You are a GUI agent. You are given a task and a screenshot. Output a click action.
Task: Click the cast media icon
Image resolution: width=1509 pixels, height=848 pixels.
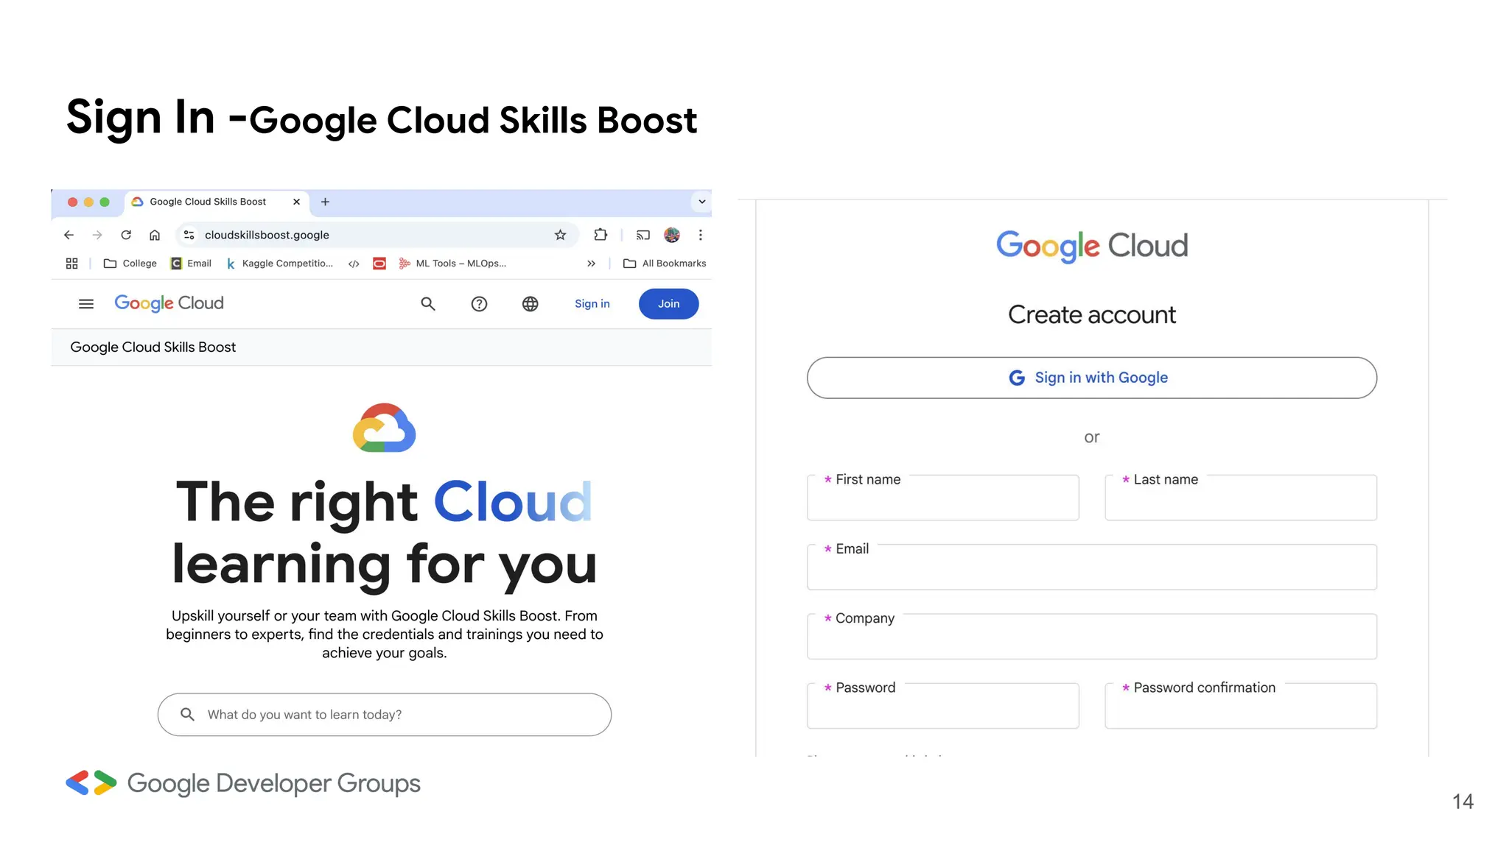coord(643,235)
